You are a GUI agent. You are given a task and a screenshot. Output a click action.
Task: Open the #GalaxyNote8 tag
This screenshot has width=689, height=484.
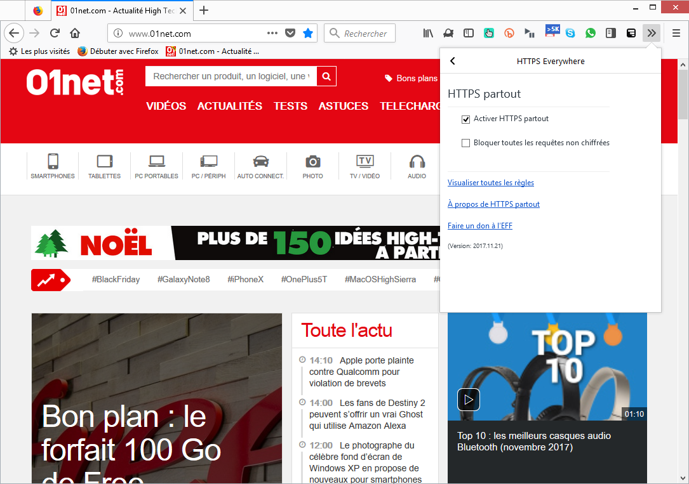tap(184, 280)
